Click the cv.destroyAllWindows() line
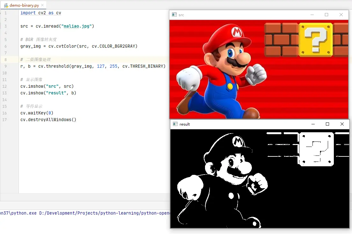The image size is (352, 234). coord(48,120)
